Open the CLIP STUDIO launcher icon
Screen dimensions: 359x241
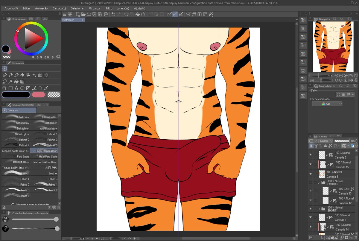(x=70, y=14)
